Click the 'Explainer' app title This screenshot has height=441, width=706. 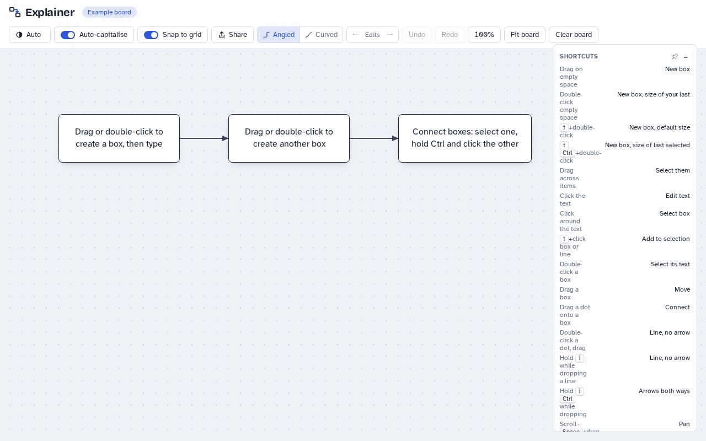tap(50, 12)
